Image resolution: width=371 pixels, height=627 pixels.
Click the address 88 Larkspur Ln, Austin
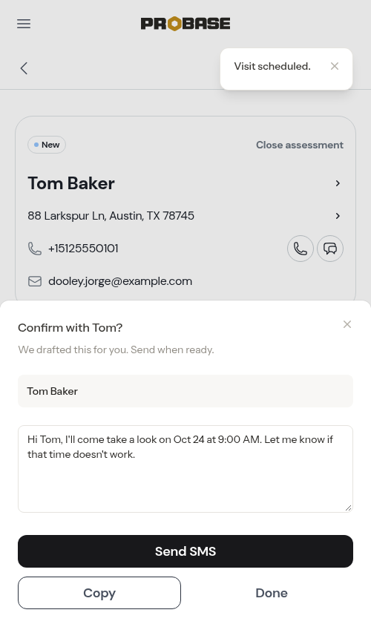point(111,216)
